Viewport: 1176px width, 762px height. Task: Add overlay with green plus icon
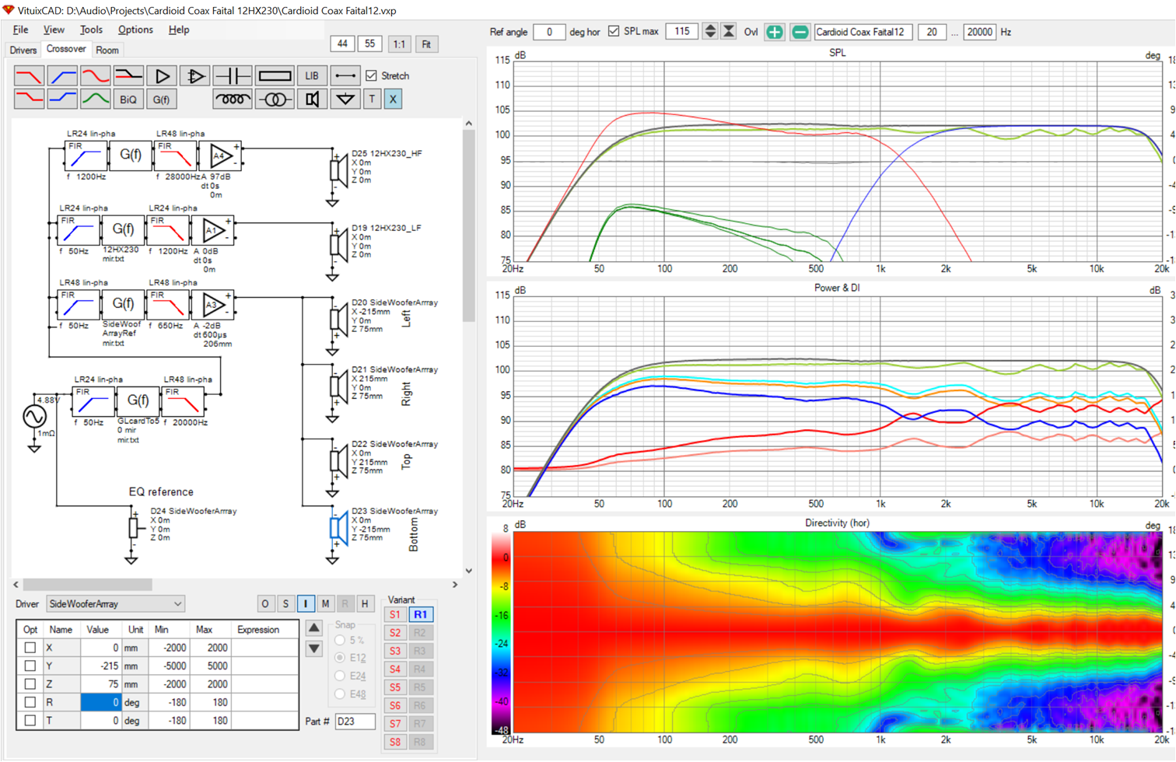click(x=775, y=32)
